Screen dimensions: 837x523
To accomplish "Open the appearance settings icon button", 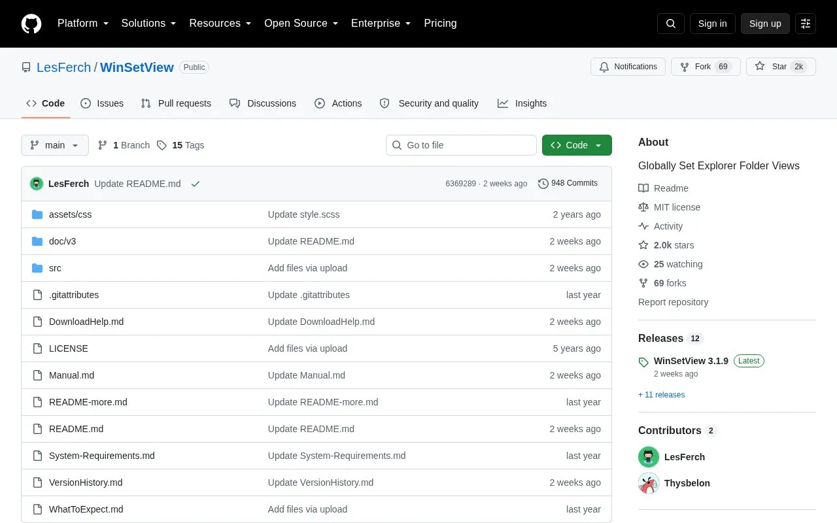I will tap(806, 24).
